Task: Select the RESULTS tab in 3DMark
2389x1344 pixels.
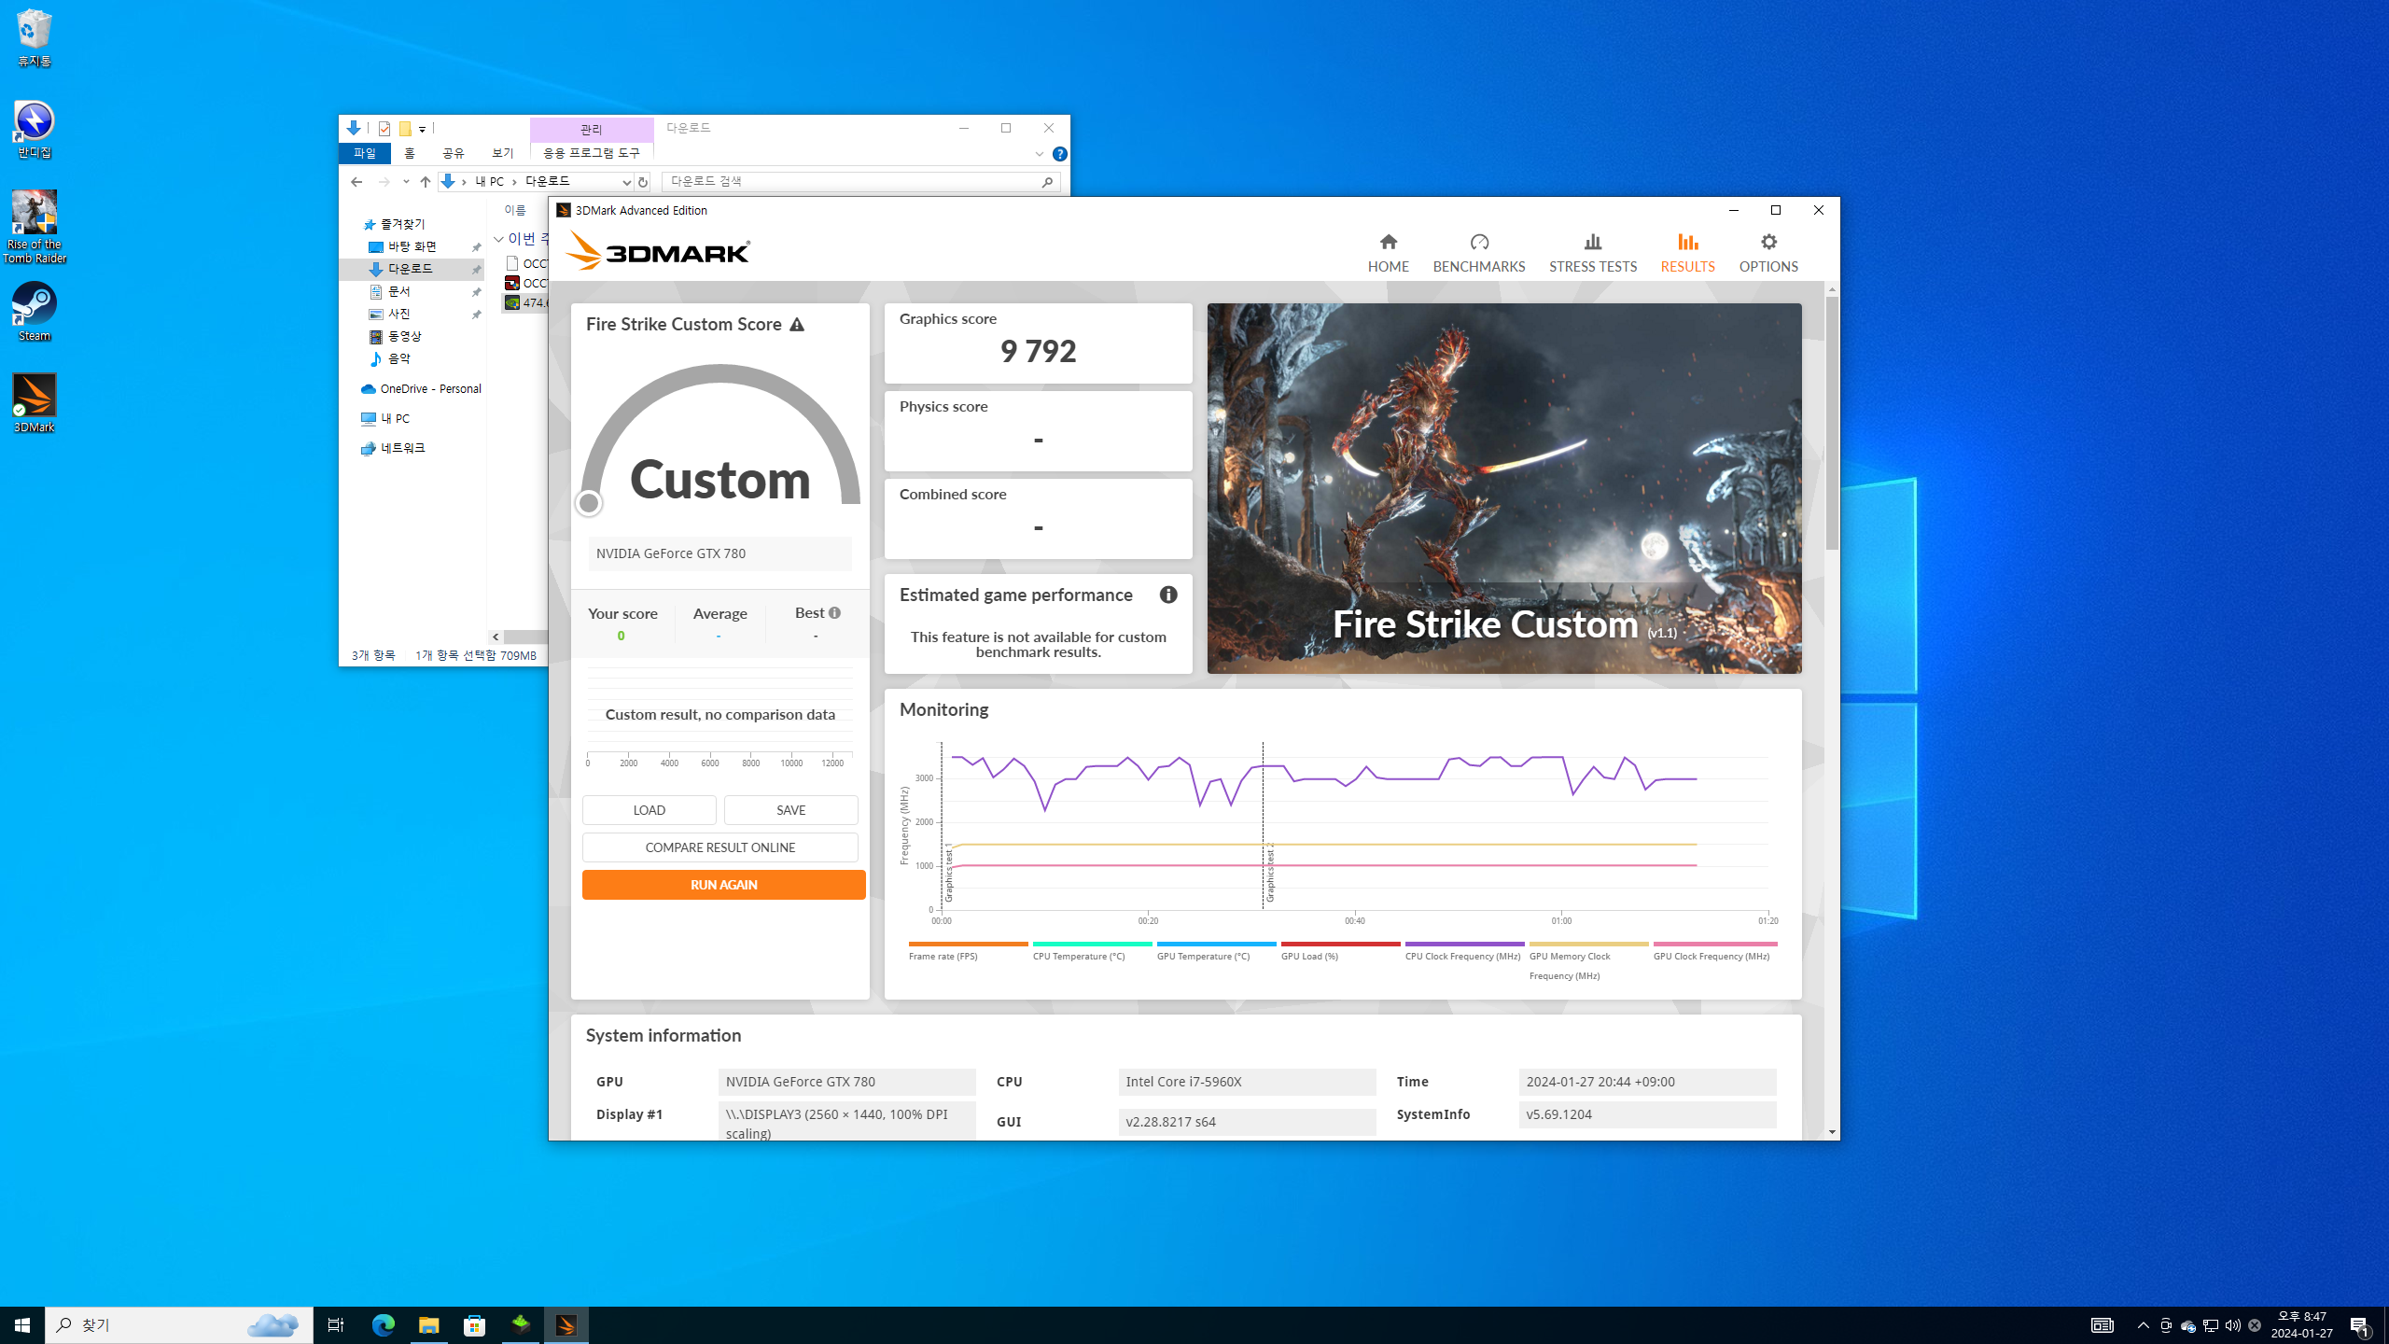Action: pyautogui.click(x=1687, y=253)
